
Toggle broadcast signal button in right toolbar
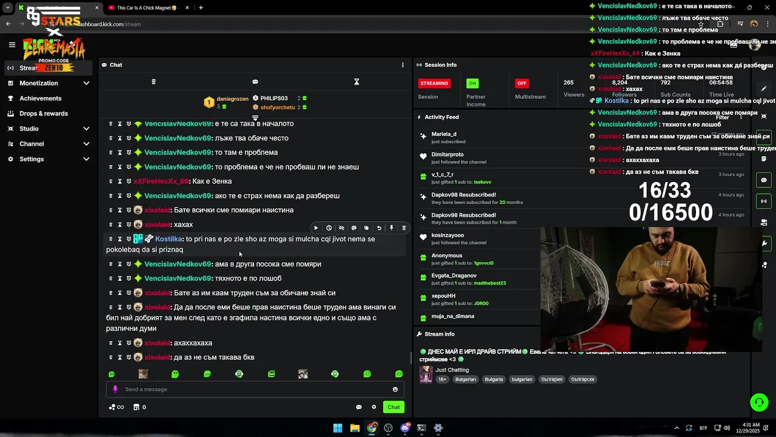[764, 201]
